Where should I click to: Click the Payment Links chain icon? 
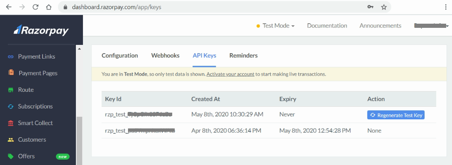tap(11, 57)
